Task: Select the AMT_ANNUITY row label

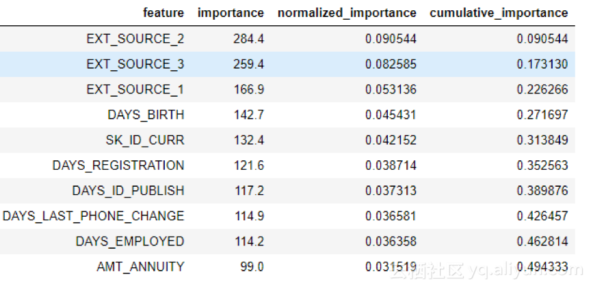Action: [x=140, y=267]
